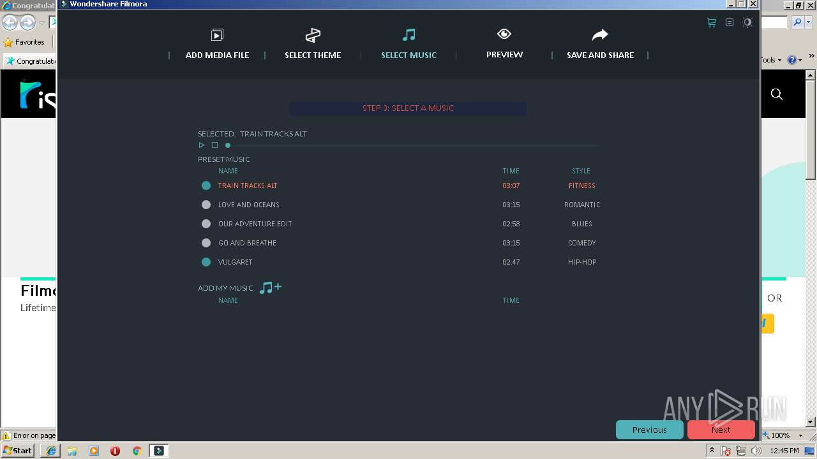
Task: Click the ROMANTIC style label
Action: 582,205
